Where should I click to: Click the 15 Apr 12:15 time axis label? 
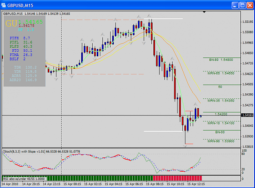(x=196, y=184)
